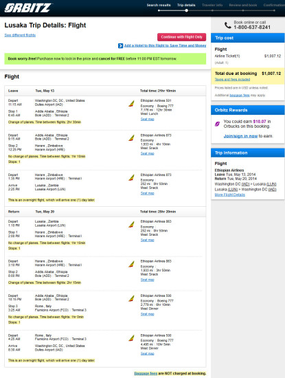Open More Flight Details link
The height and width of the screenshot is (378, 285).
click(x=230, y=194)
